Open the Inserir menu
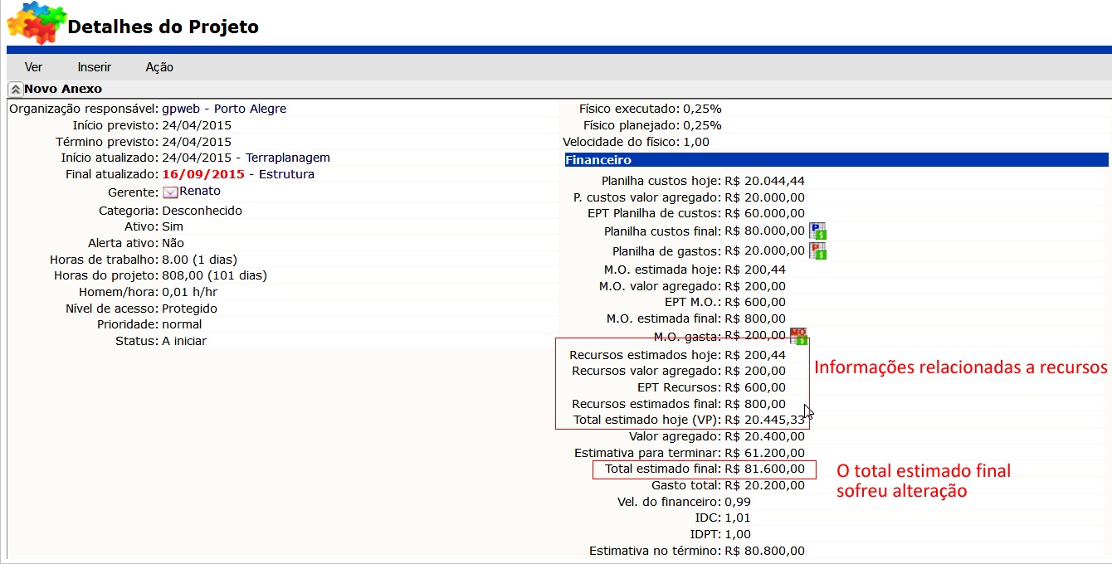1112x564 pixels. 95,67
